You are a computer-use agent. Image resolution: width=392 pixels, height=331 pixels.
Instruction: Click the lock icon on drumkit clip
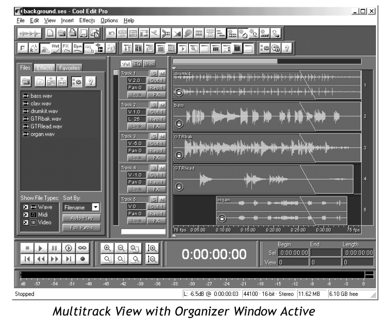[179, 92]
